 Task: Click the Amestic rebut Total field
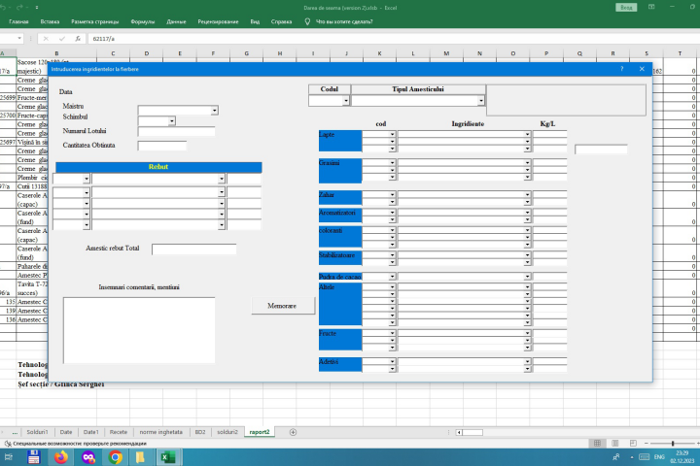193,250
